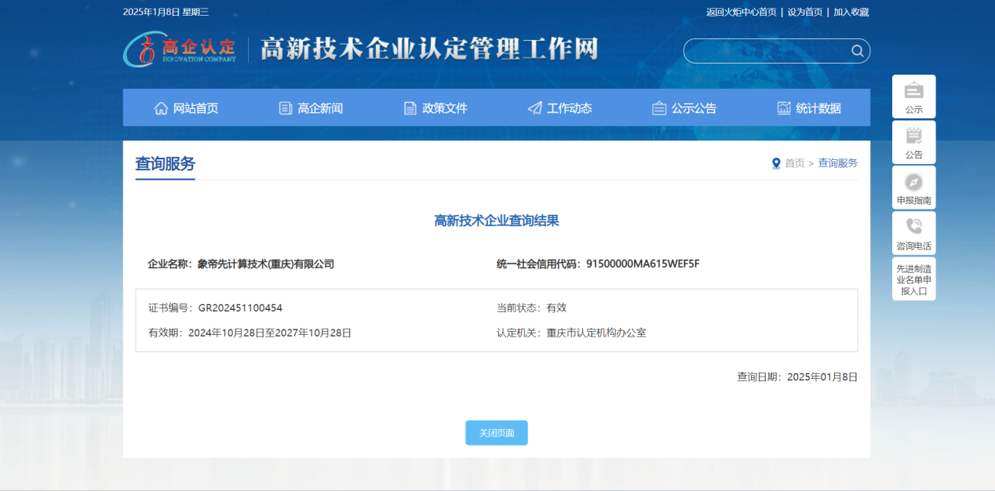Click 认定机关 value 重庆市认定机构办公室
The height and width of the screenshot is (491, 995).
[x=596, y=333]
